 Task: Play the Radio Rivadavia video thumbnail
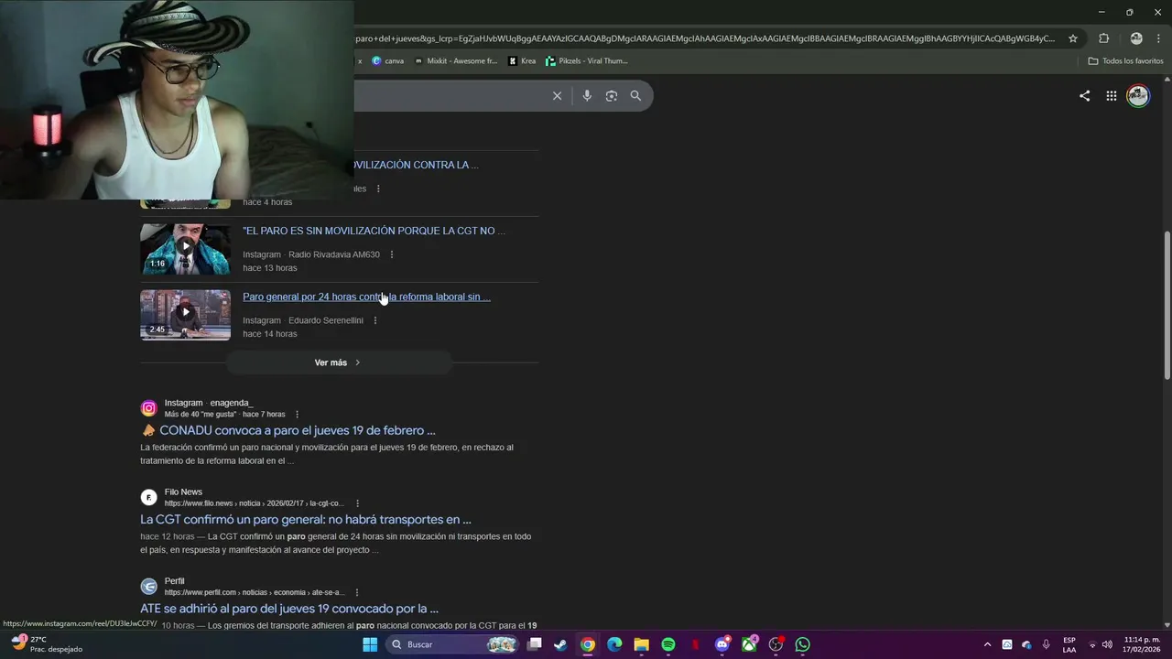pyautogui.click(x=185, y=249)
